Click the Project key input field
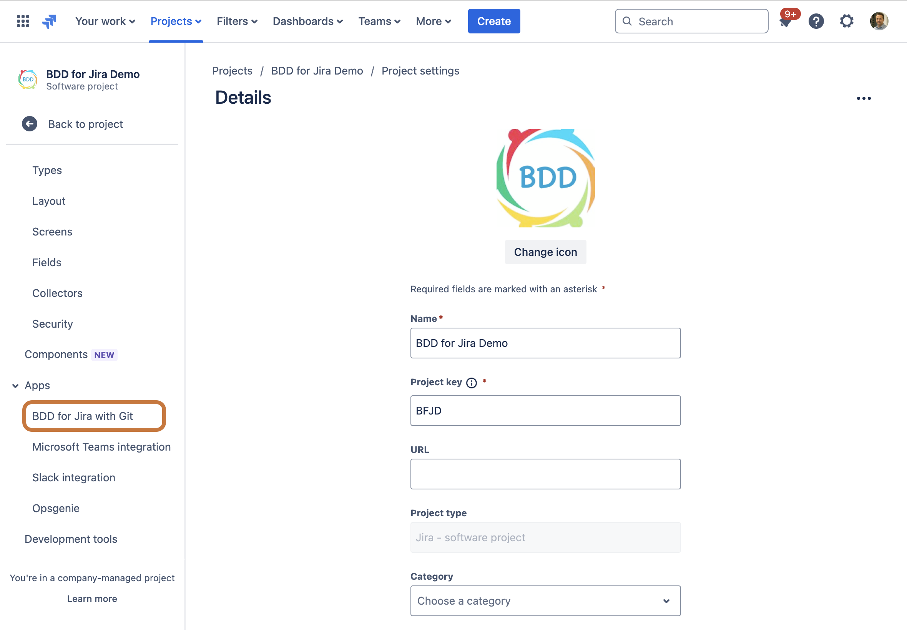This screenshot has height=630, width=907. click(546, 411)
